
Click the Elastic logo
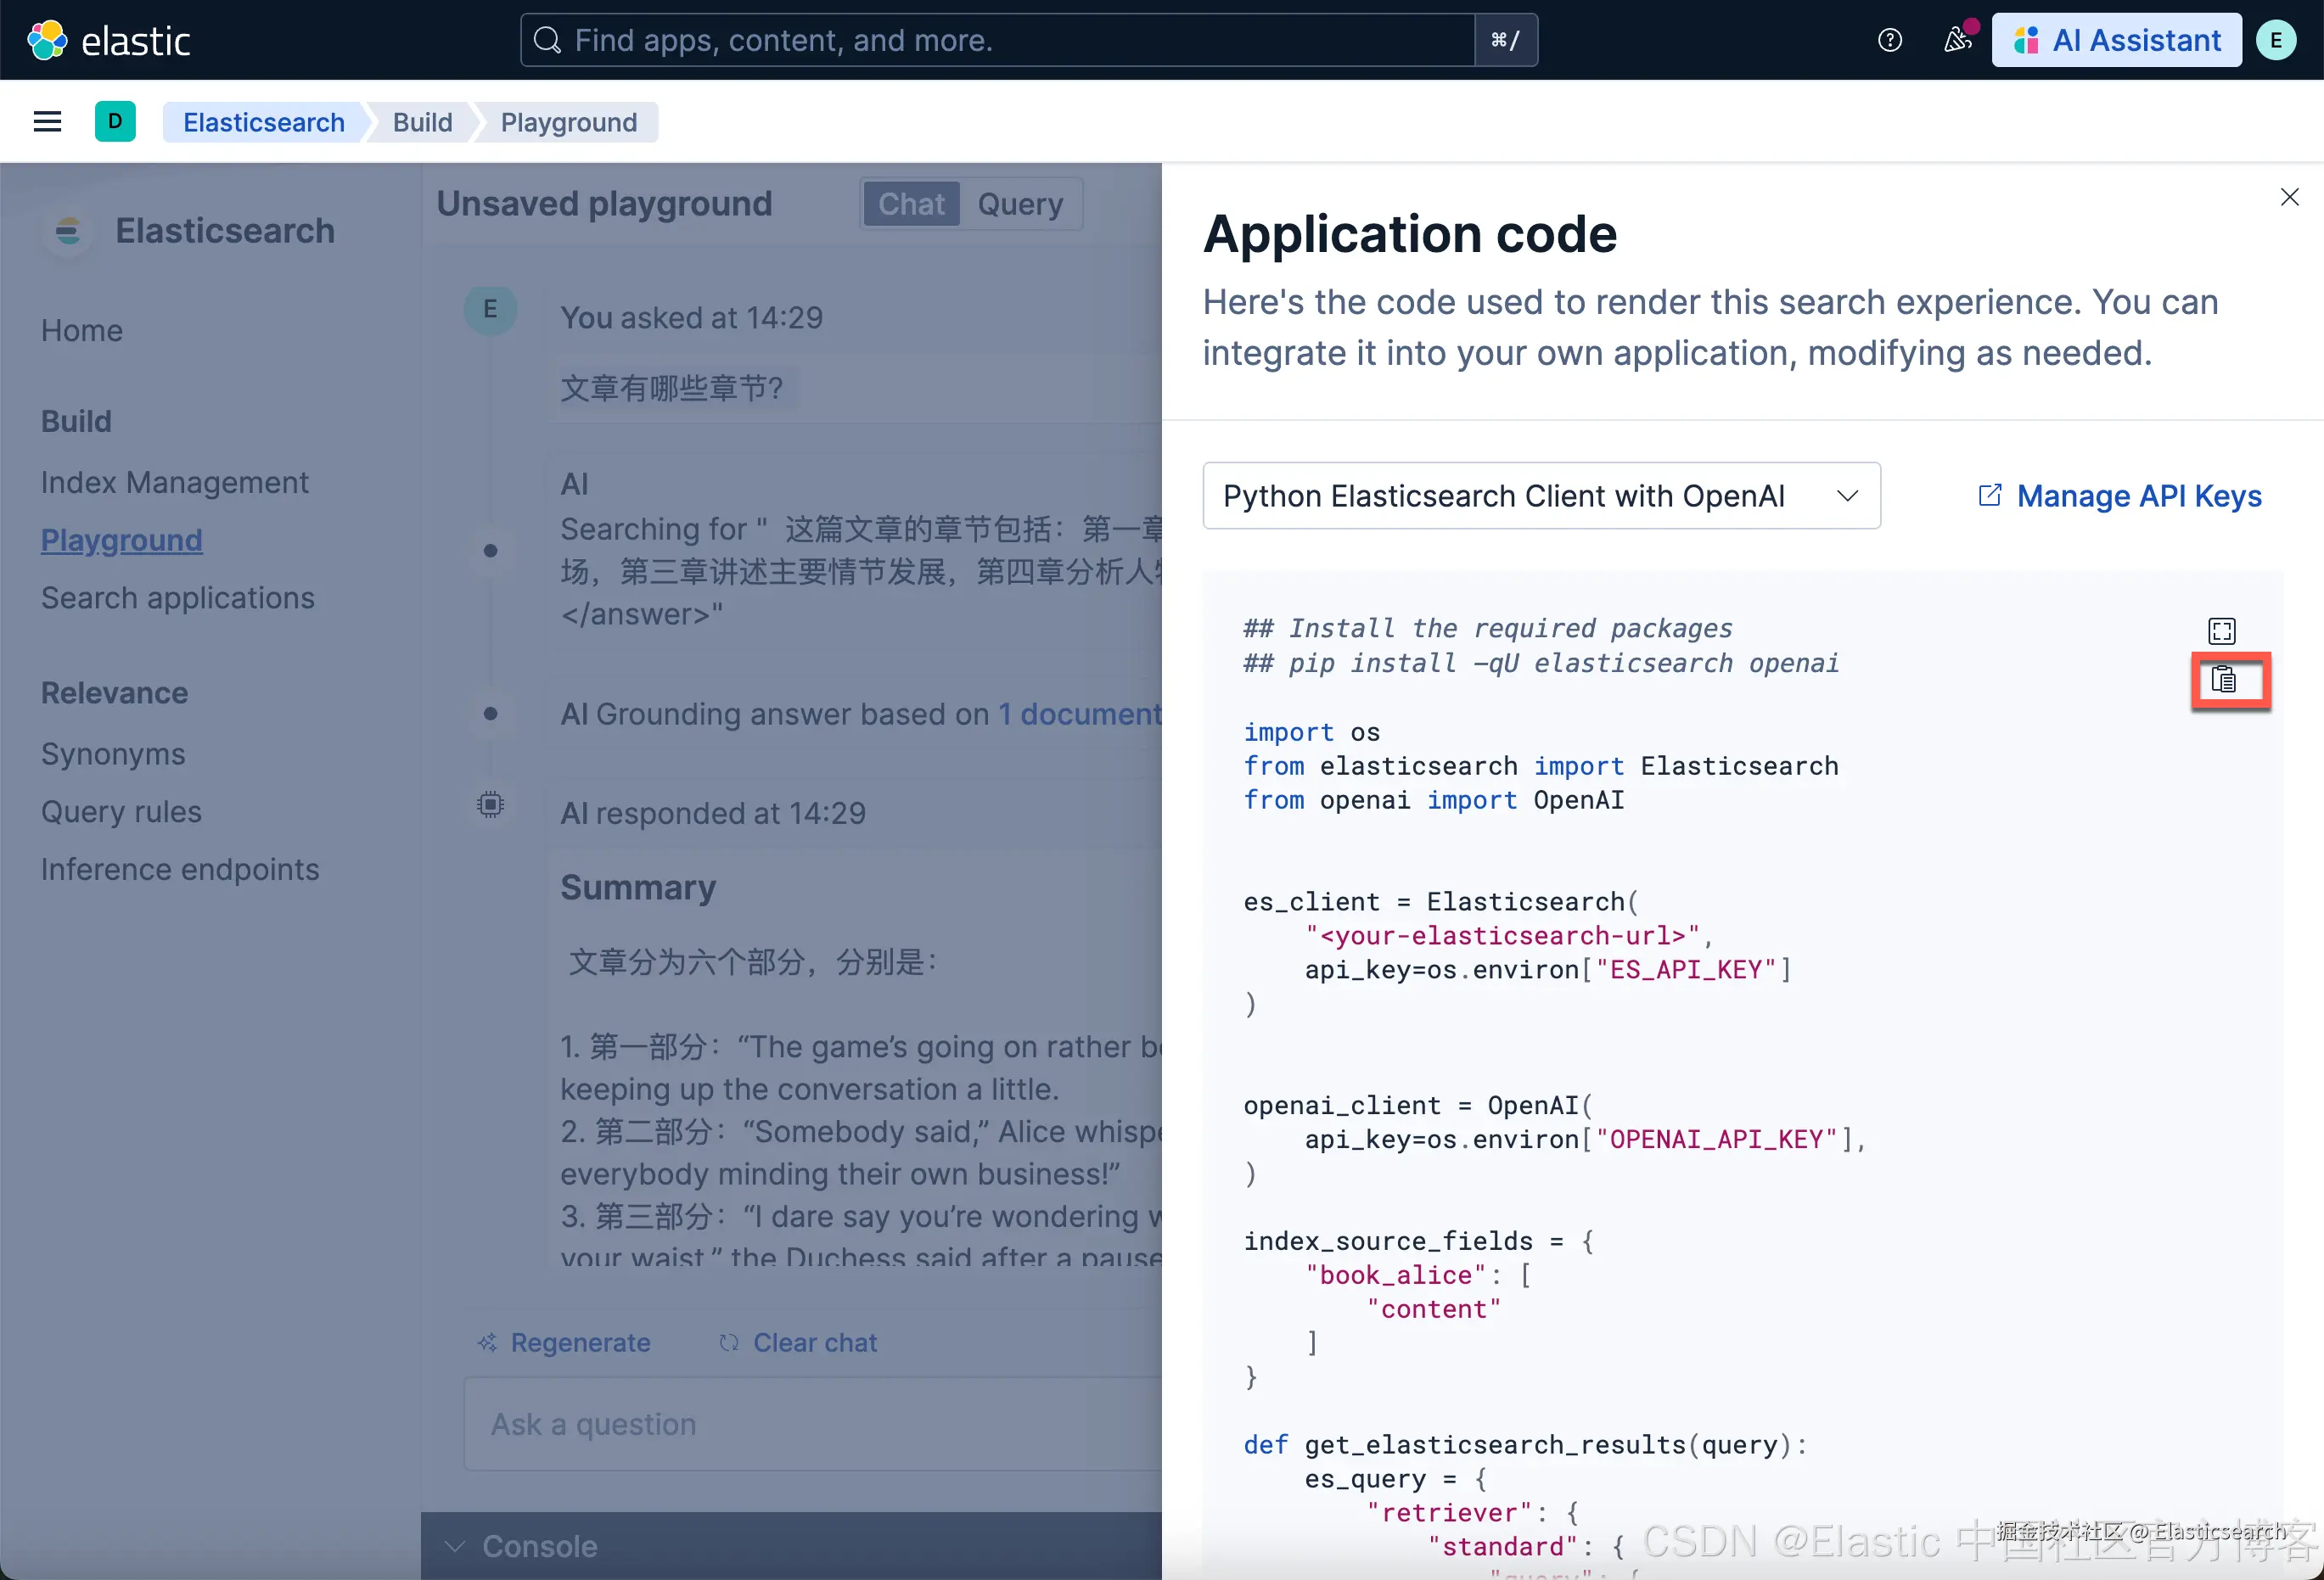point(108,40)
